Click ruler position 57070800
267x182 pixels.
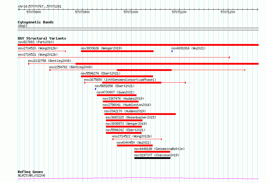pos(34,12)
